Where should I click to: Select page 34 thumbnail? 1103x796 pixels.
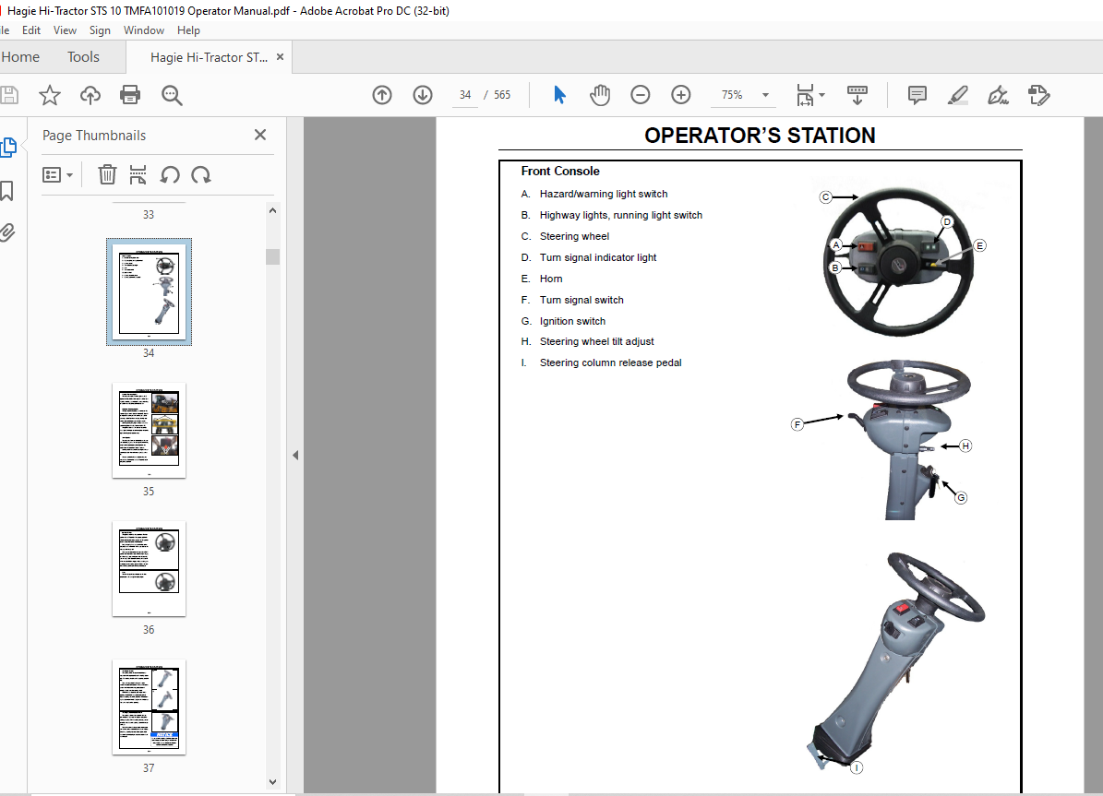click(150, 291)
